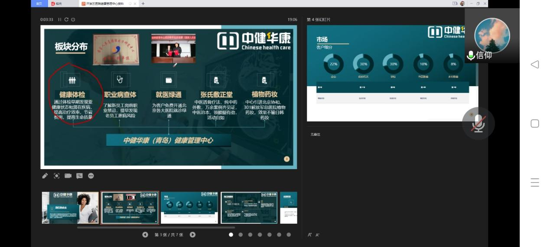Image resolution: width=550 pixels, height=247 pixels.
Task: Open a new tab with plus button
Action: pyautogui.click(x=143, y=3)
